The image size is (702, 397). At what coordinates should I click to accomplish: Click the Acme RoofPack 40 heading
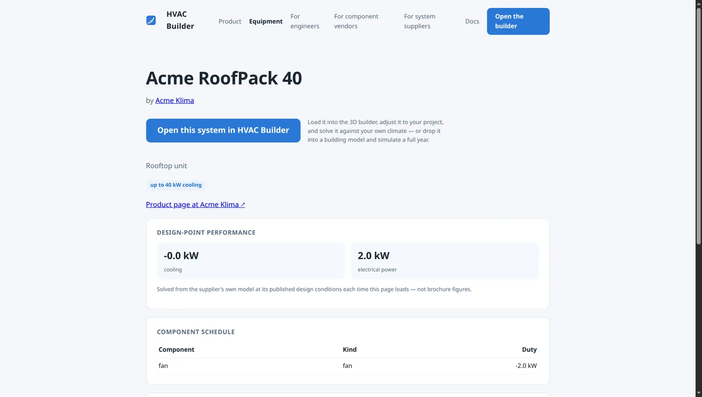tap(224, 78)
